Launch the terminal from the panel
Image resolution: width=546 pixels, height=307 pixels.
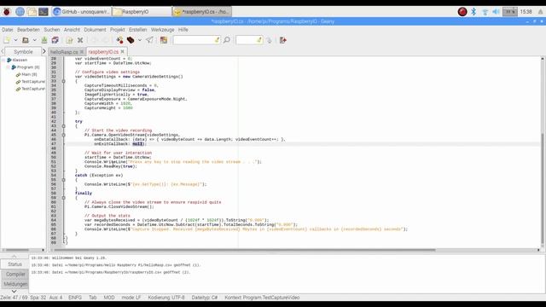point(44,12)
